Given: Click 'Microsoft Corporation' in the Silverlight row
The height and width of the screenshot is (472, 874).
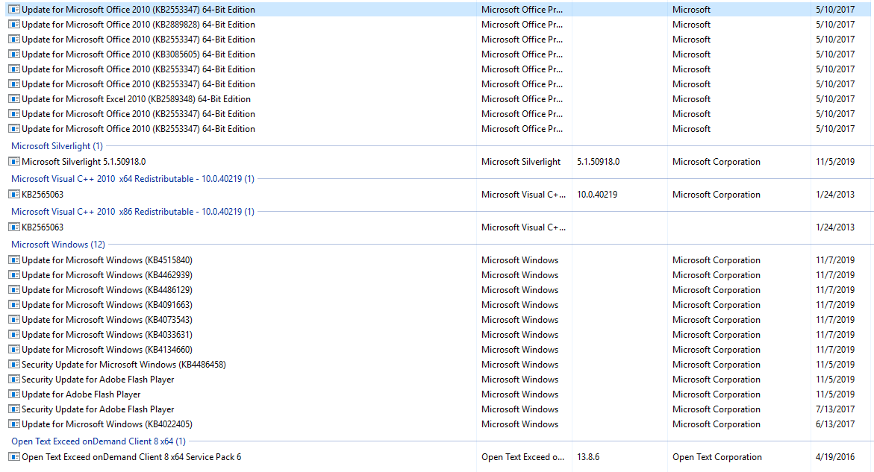Looking at the screenshot, I should click(717, 161).
